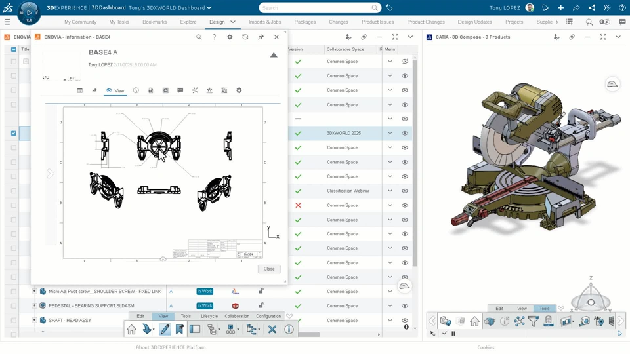Open the Cookies link in the footer
The width and height of the screenshot is (630, 354).
(x=486, y=347)
